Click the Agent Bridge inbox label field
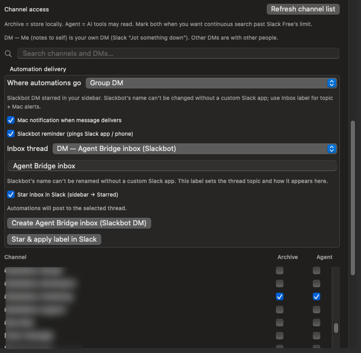This screenshot has width=361, height=353. [x=172, y=166]
